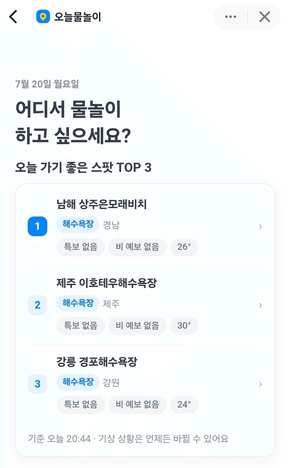Image resolution: width=290 pixels, height=468 pixels.
Task: Expand 남해 상주은모래비치 details chevron
Action: tap(260, 227)
